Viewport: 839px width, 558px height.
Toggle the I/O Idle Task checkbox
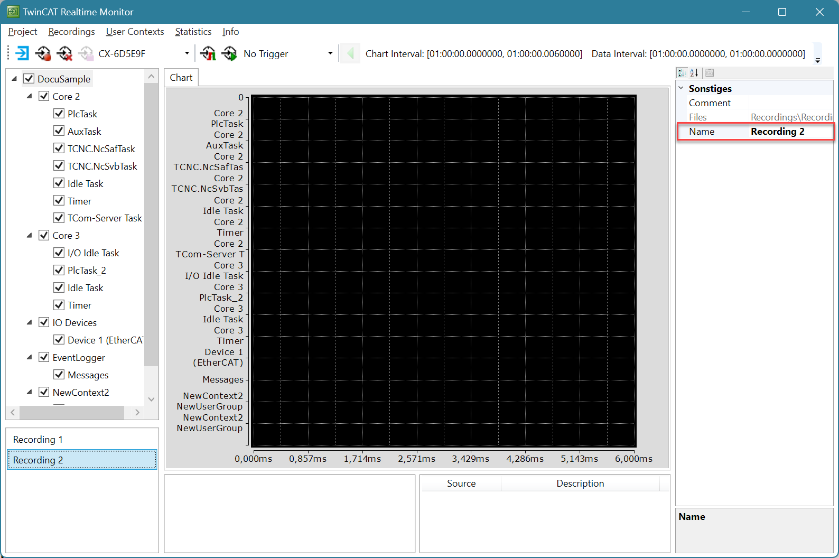[59, 253]
